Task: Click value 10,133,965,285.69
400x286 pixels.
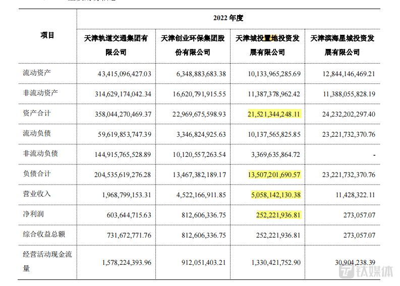Action: click(274, 74)
